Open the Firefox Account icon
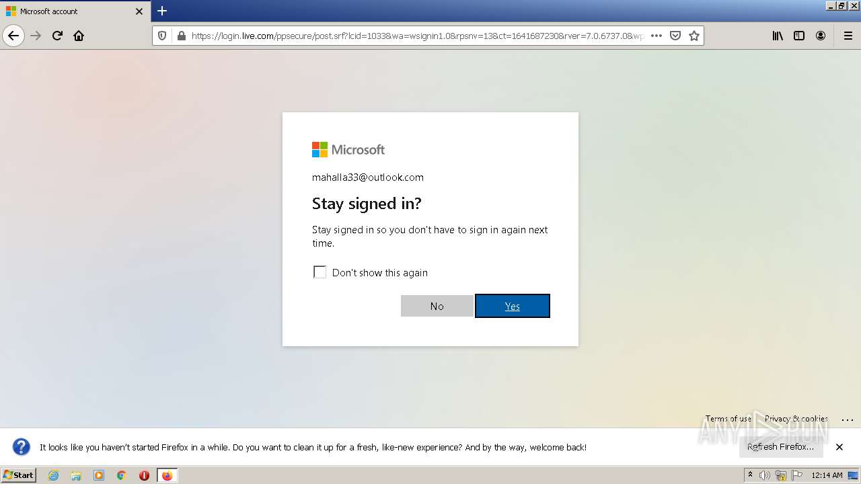The width and height of the screenshot is (861, 484). 821,36
